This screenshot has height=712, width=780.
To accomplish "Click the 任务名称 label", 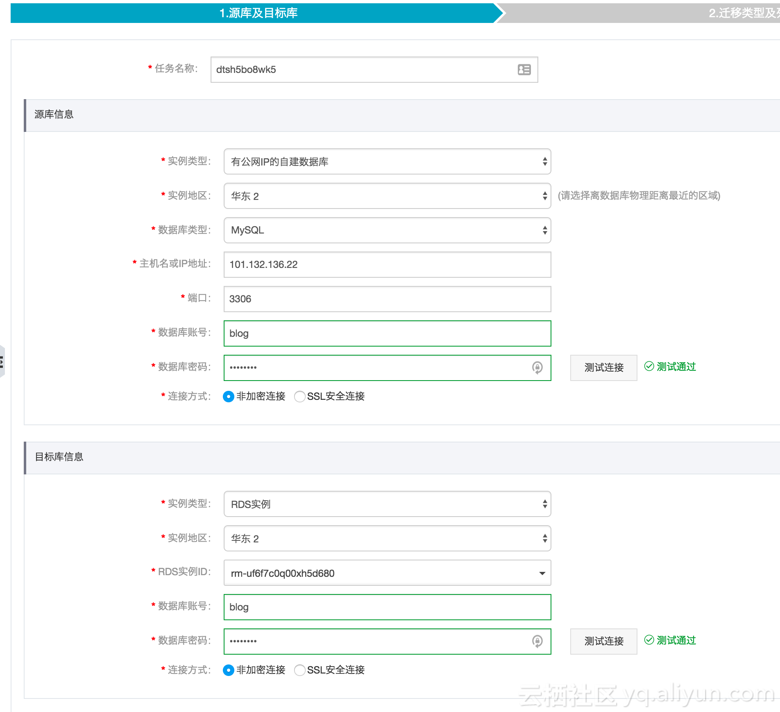I will 176,68.
